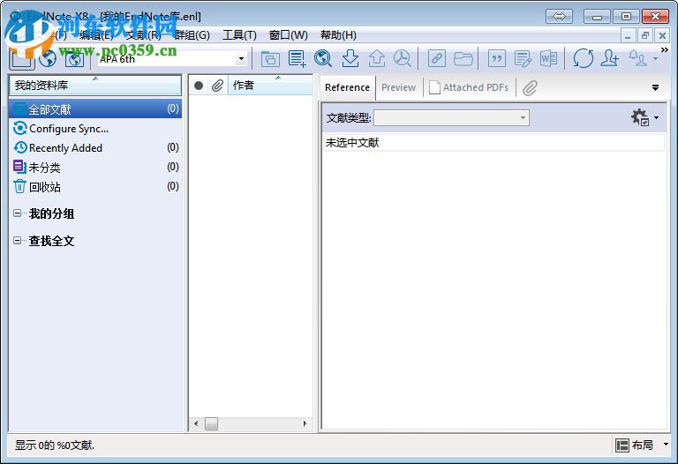Viewport: 678px width, 464px height.
Task: Click the Share Library person-plus icon
Action: (609, 59)
